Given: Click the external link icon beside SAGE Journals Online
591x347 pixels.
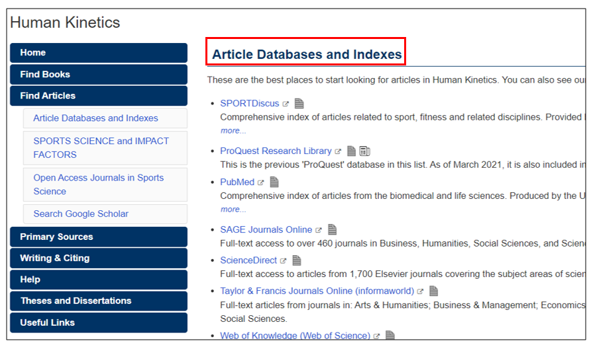Looking at the screenshot, I should click(319, 230).
